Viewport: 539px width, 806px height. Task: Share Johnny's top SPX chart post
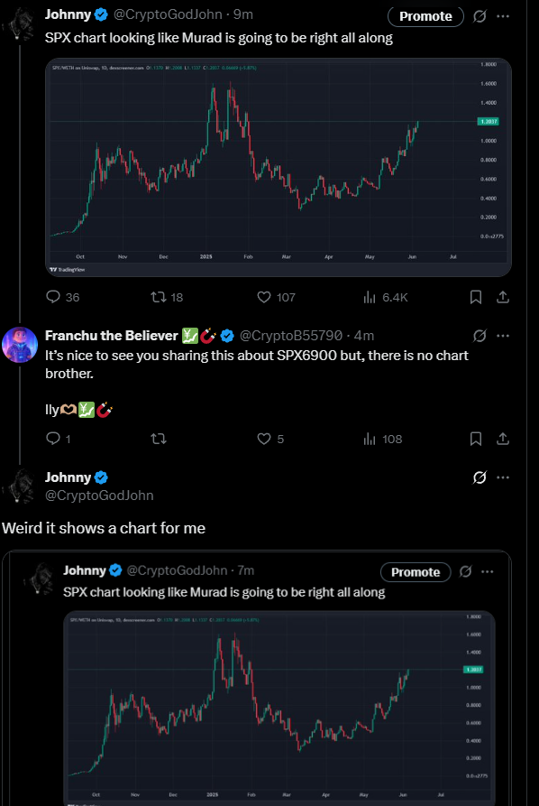point(503,297)
